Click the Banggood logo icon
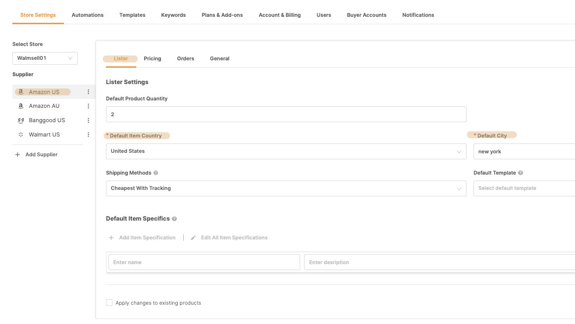Viewport: 575px width, 324px height. click(21, 120)
